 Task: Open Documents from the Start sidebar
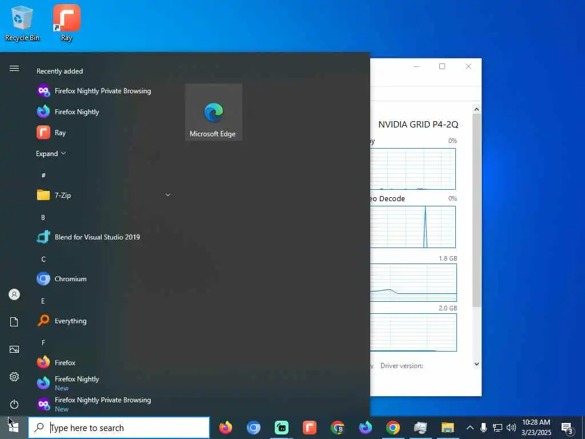pos(14,322)
